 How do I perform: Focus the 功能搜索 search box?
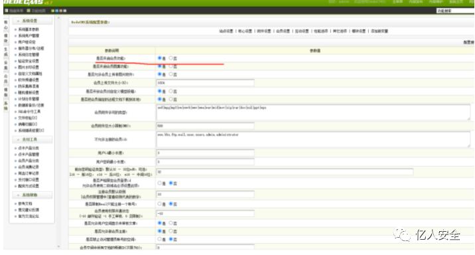pos(455,11)
